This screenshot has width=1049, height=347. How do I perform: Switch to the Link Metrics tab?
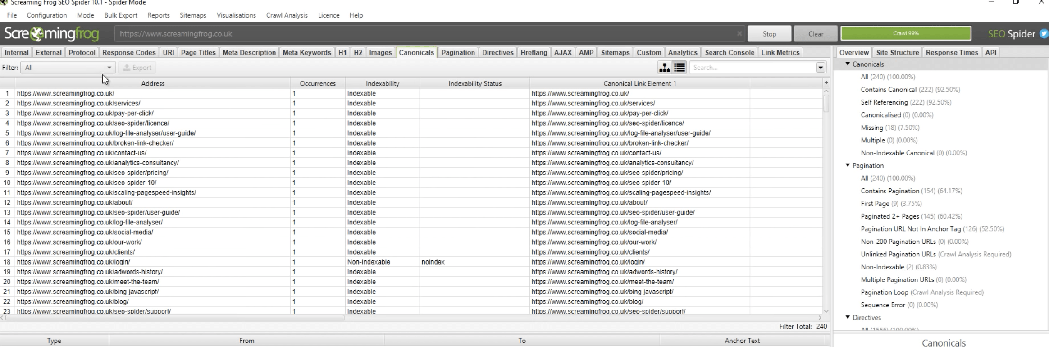[780, 52]
